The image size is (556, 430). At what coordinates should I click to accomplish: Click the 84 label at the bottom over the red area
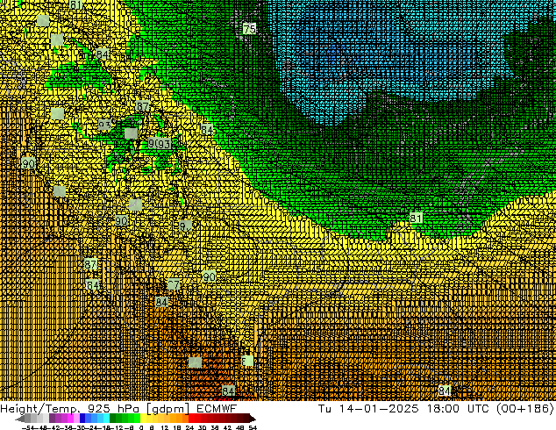(x=228, y=391)
